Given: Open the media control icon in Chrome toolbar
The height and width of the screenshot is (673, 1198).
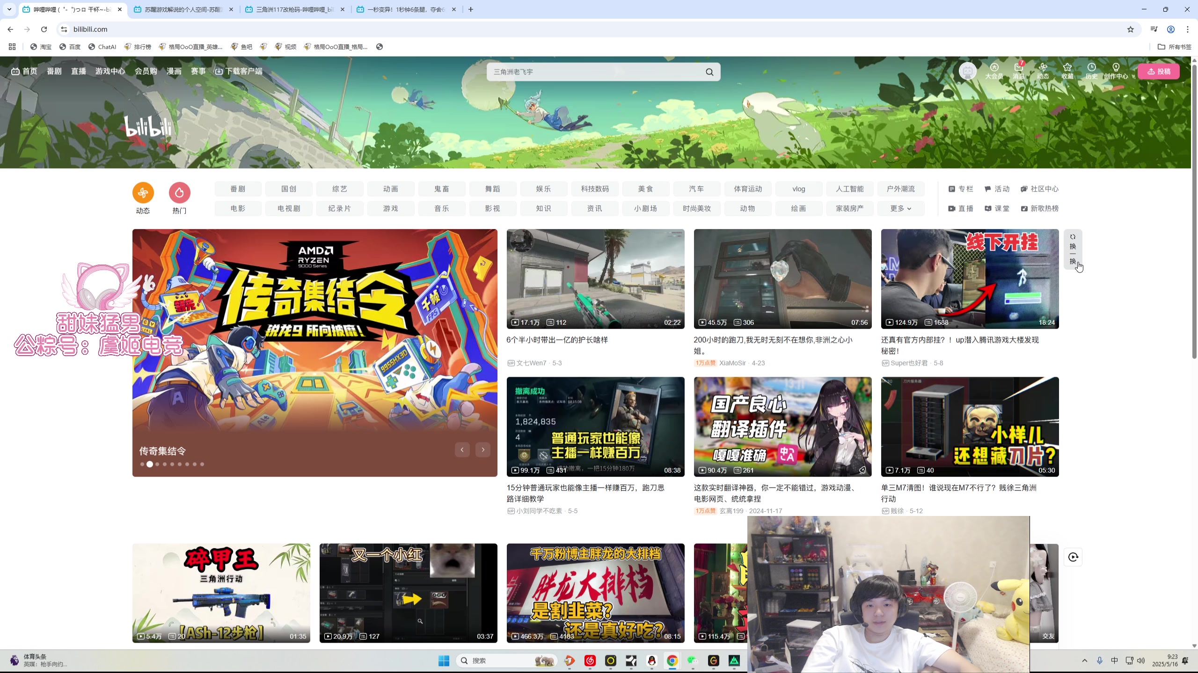Looking at the screenshot, I should [1154, 29].
